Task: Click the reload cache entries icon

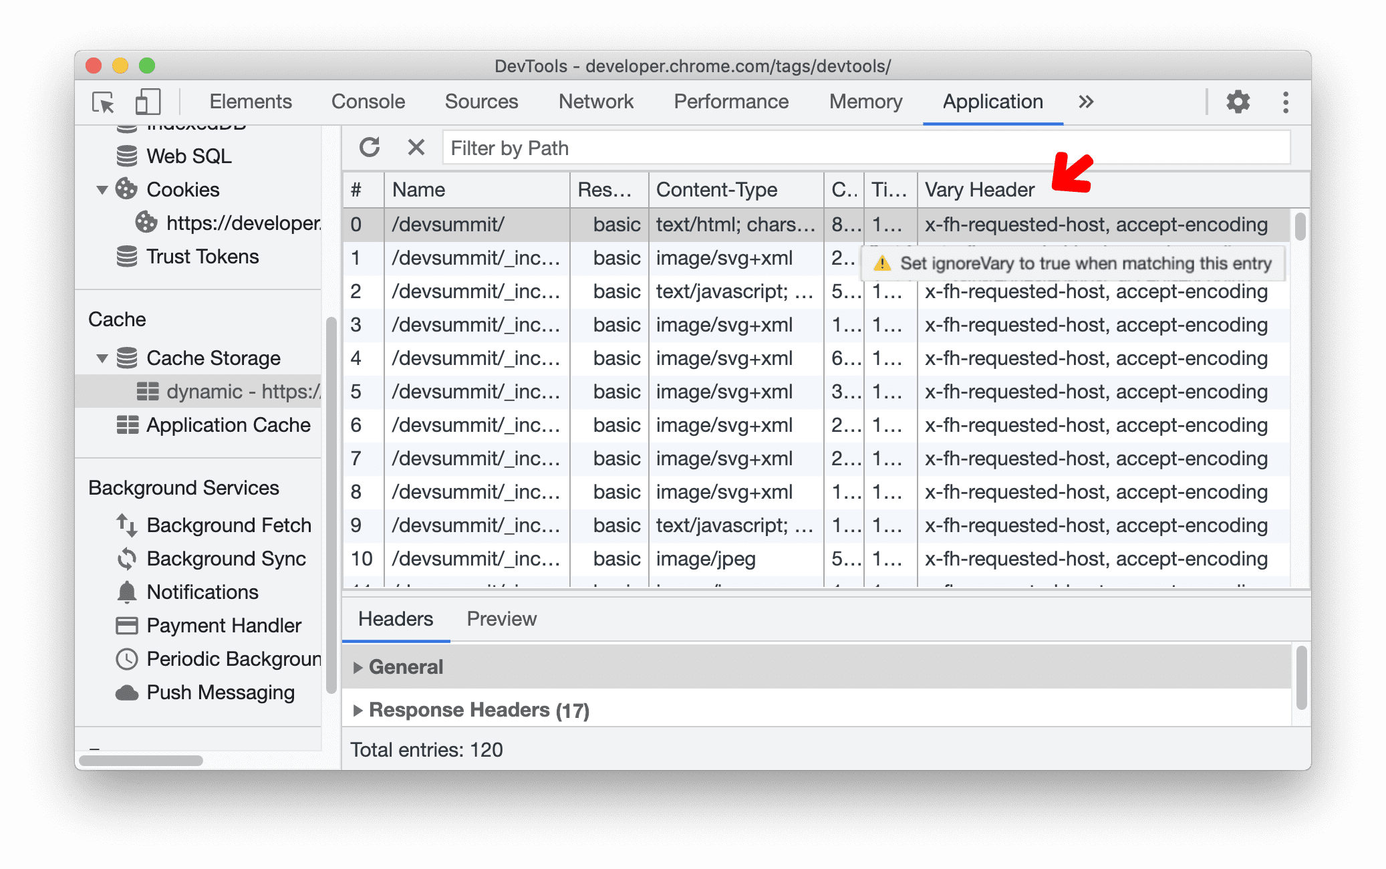Action: (370, 148)
